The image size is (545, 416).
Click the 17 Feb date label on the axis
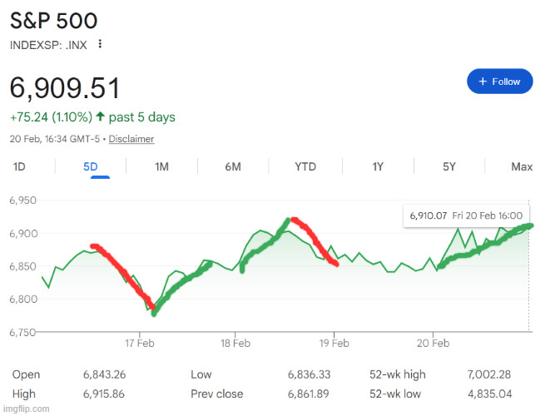(140, 343)
